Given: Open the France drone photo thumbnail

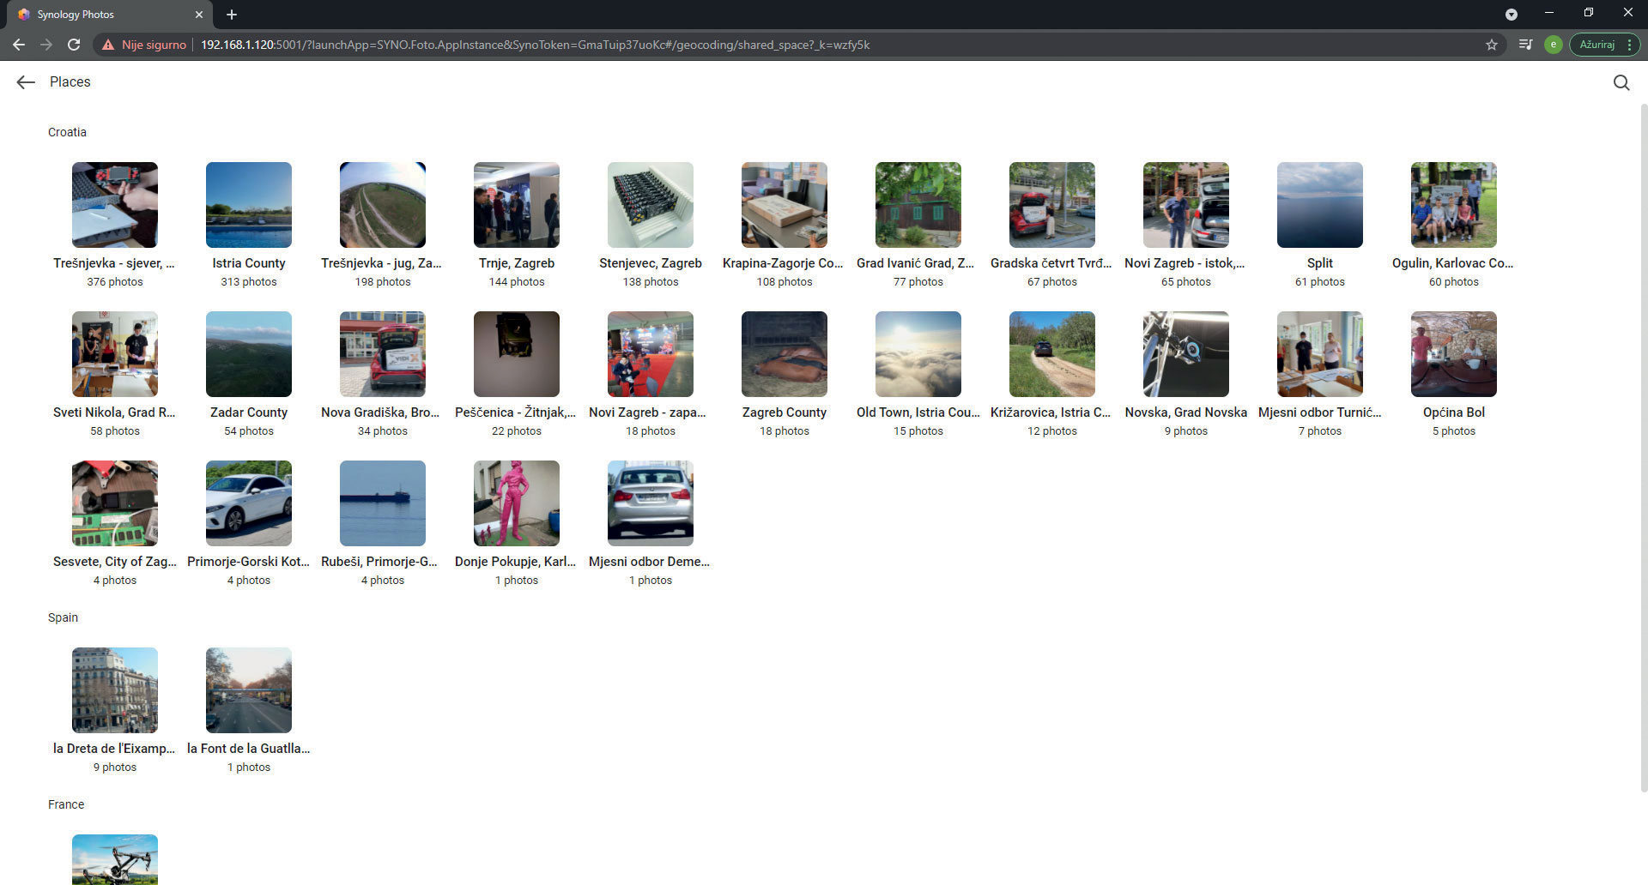Looking at the screenshot, I should click(115, 859).
